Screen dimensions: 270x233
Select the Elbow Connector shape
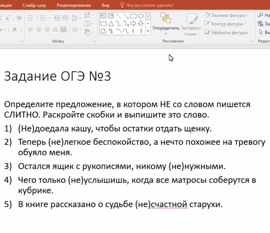118,24
